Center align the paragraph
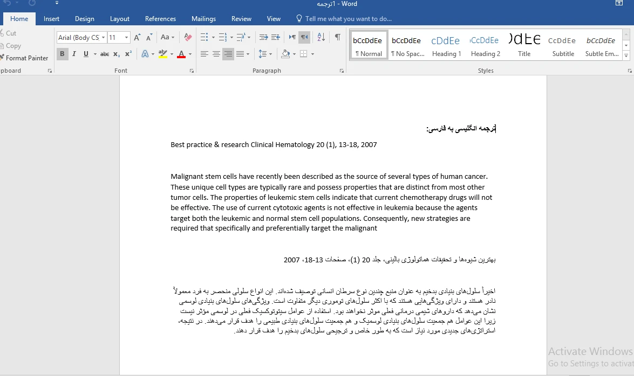The width and height of the screenshot is (634, 376). (x=216, y=54)
